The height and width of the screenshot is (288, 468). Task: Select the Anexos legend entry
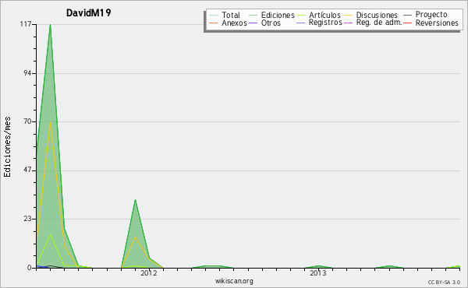[228, 23]
